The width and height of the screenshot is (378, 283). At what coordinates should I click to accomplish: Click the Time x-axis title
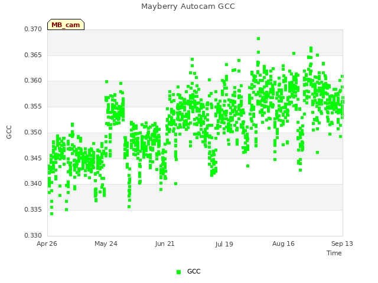point(334,253)
